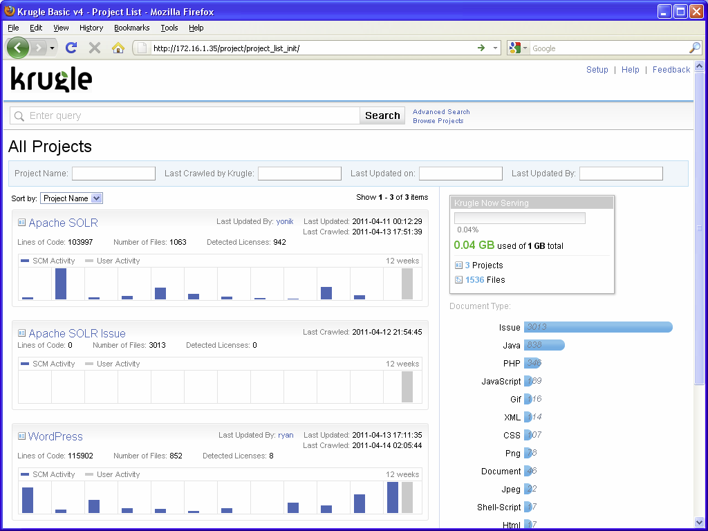Click the JavaScript document type bar
This screenshot has height=531, width=708.
coord(529,381)
